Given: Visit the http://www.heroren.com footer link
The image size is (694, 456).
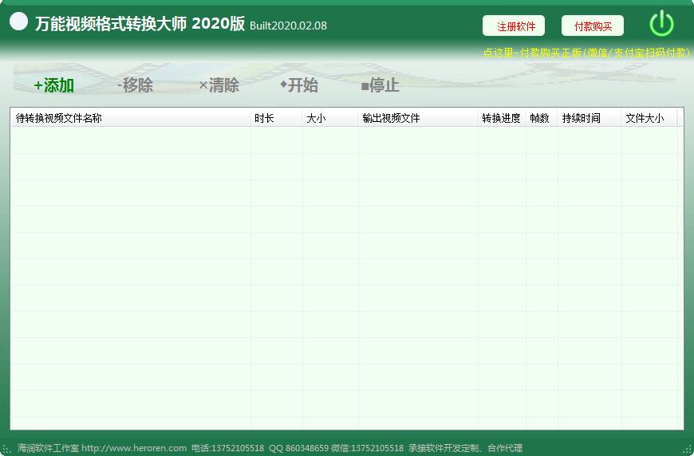Looking at the screenshot, I should tap(134, 448).
